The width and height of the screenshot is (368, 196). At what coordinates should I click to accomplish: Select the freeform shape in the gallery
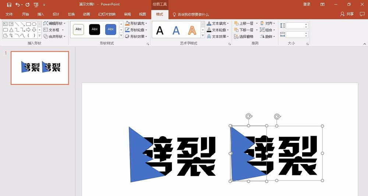[x=5, y=36]
